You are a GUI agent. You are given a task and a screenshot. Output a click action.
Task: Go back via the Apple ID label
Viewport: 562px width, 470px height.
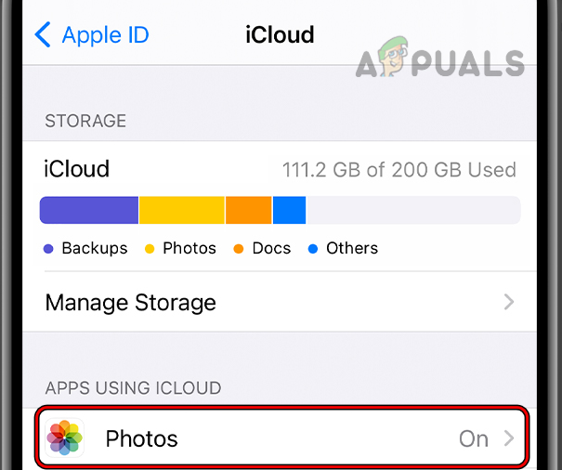105,35
